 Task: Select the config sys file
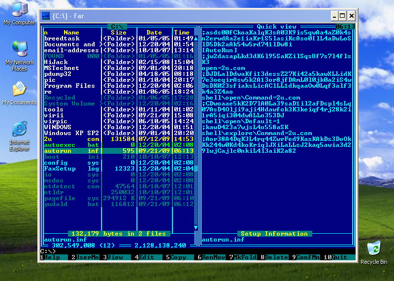tap(119, 163)
